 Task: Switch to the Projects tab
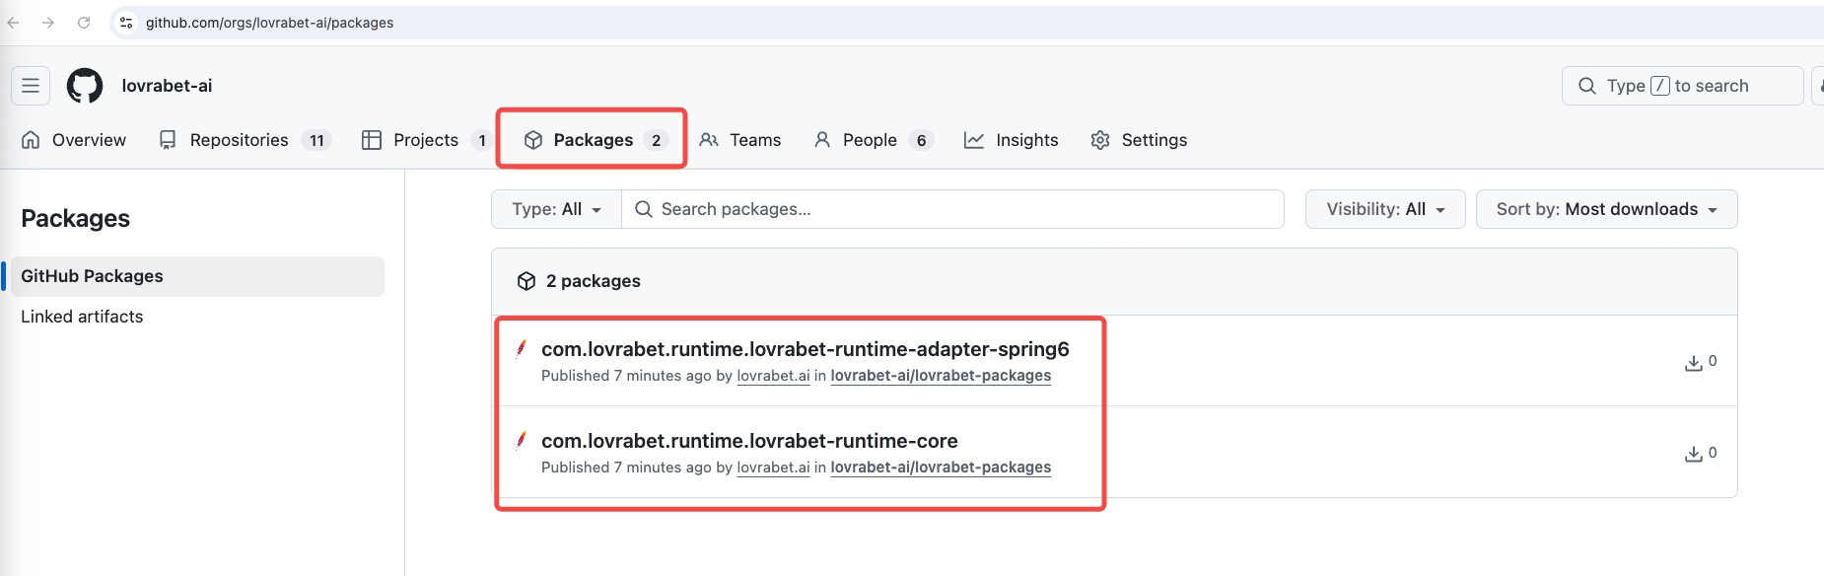coord(426,140)
